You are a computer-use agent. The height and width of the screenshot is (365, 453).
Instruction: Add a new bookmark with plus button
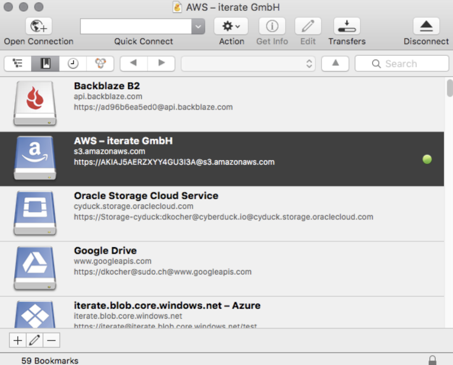(x=18, y=340)
